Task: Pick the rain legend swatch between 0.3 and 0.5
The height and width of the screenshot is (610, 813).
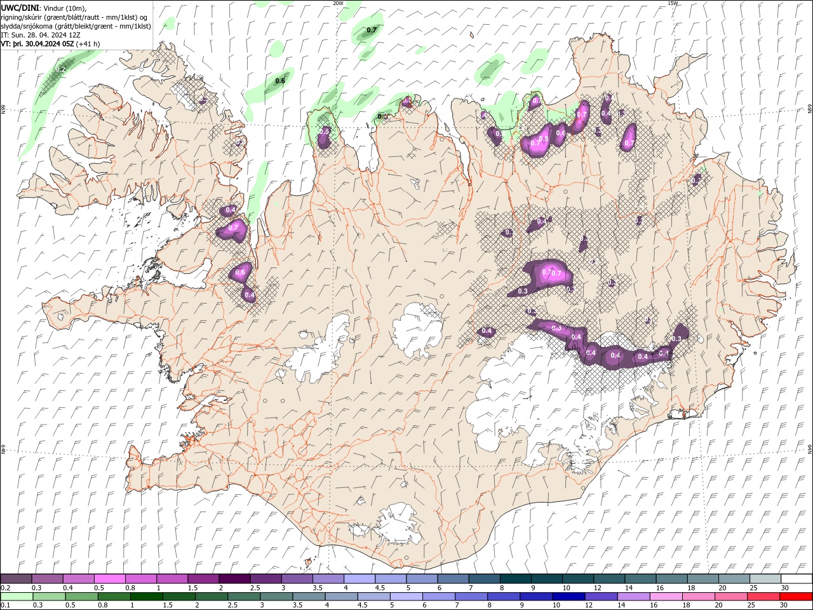Action: click(x=50, y=597)
